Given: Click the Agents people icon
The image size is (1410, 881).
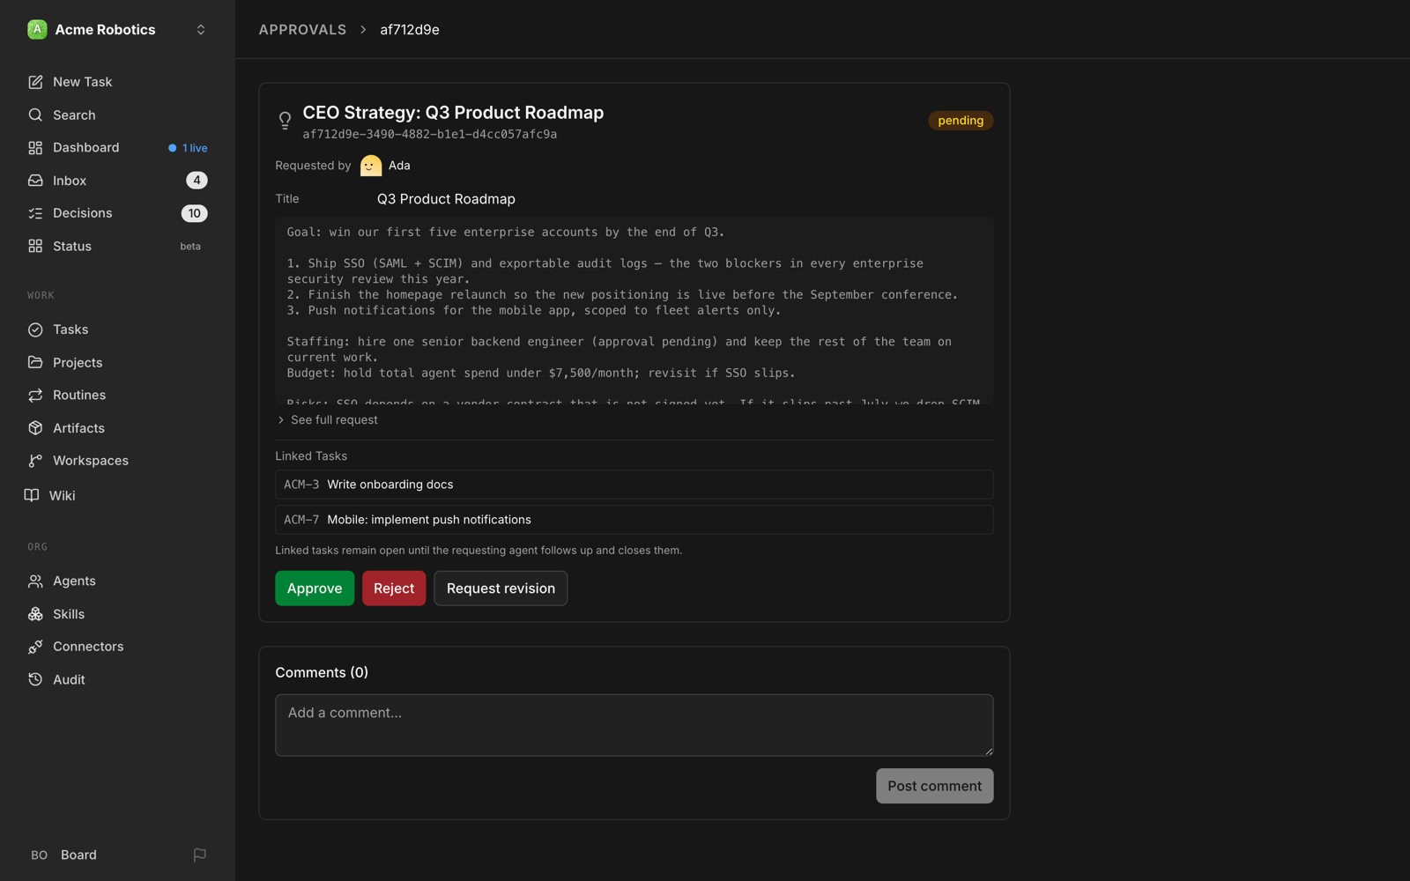Looking at the screenshot, I should coord(35,581).
